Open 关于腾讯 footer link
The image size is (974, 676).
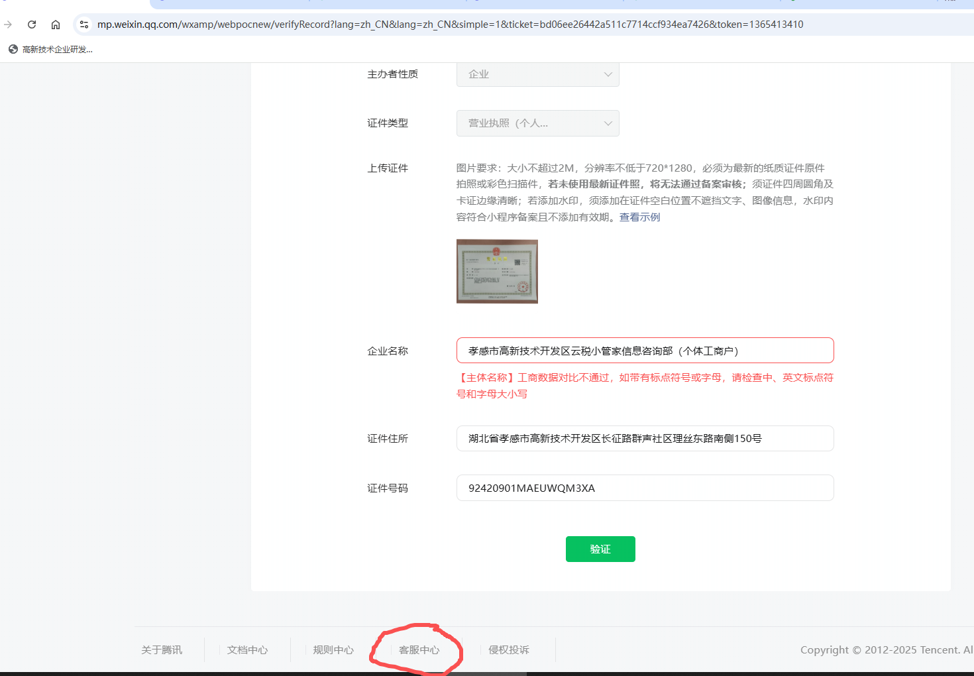click(162, 650)
